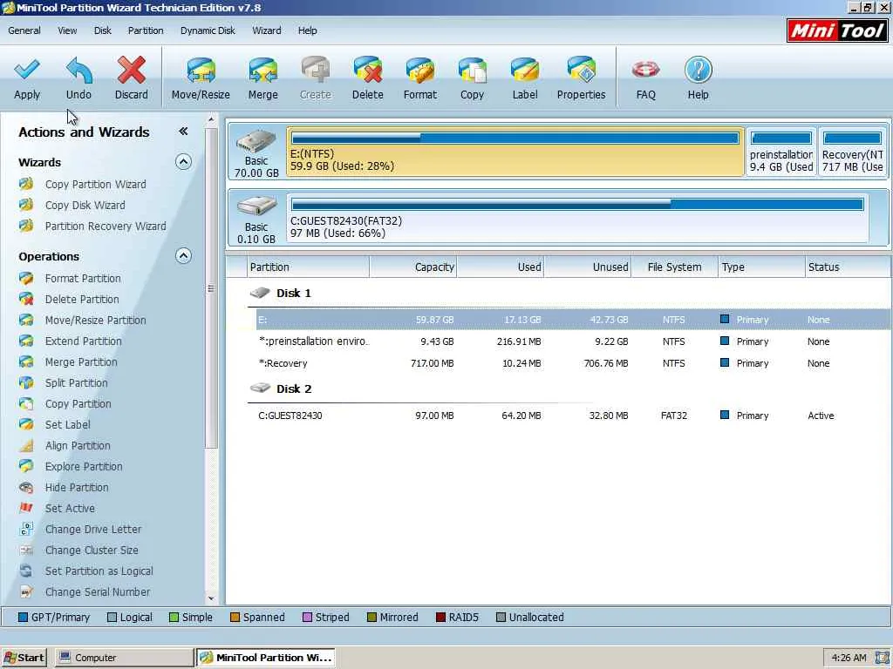
Task: Choose Copy Partition in the Operations list
Action: click(x=78, y=404)
